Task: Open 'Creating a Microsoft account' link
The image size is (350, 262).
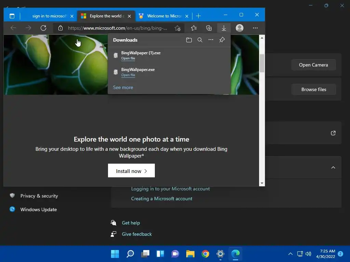Action: [162, 199]
